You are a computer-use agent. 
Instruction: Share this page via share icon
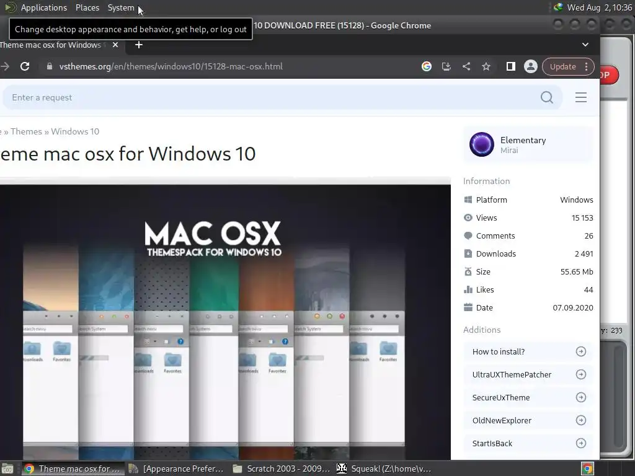coord(466,66)
